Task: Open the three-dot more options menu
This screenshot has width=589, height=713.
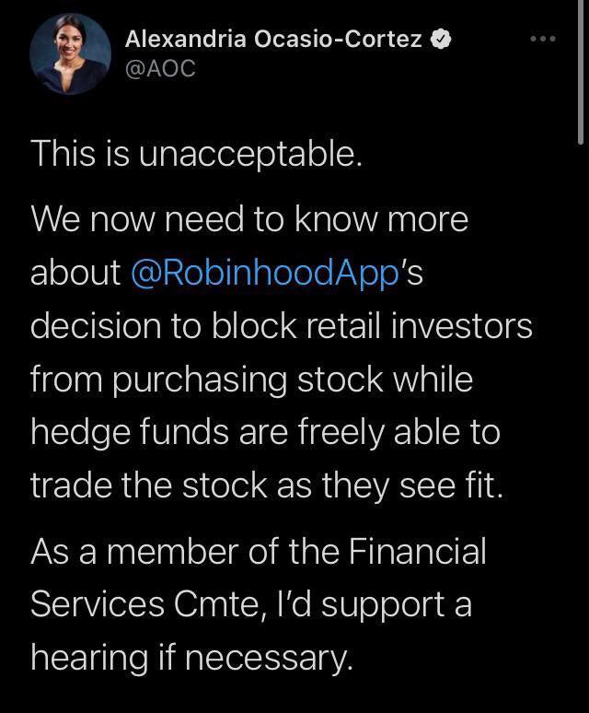Action: [544, 39]
